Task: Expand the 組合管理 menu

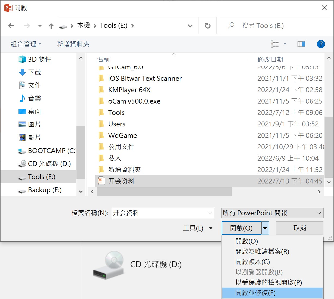Action: coord(26,44)
